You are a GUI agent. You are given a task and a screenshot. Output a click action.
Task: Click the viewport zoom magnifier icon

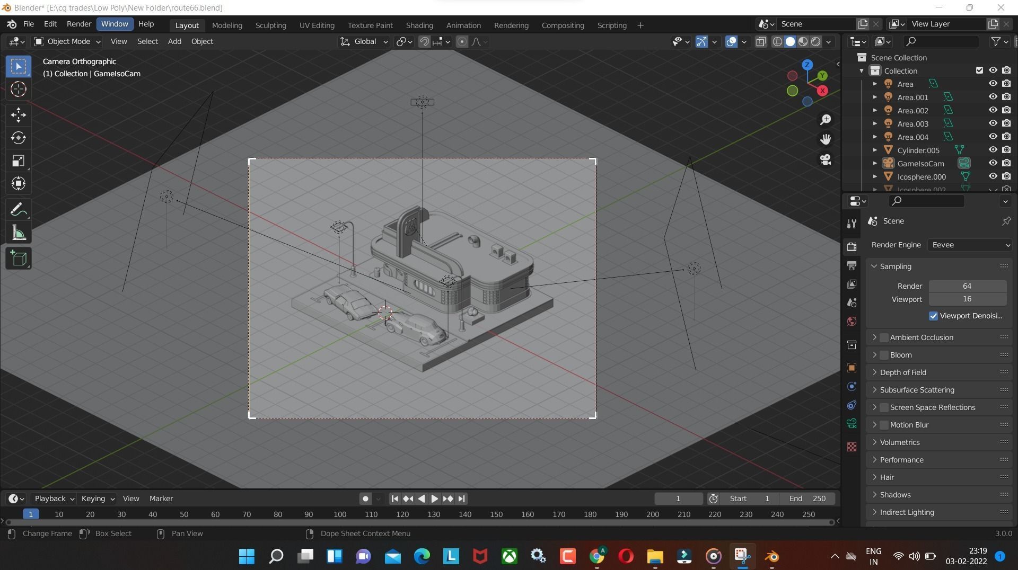tap(826, 120)
